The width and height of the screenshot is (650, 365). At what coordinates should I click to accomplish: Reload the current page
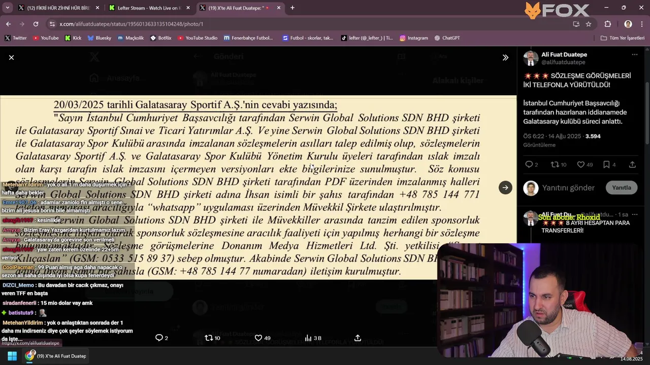click(36, 24)
